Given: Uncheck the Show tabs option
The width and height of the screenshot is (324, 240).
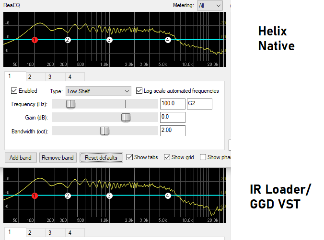Looking at the screenshot, I should pos(129,157).
